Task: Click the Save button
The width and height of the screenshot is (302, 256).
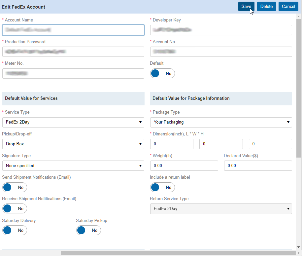Action: [246, 7]
